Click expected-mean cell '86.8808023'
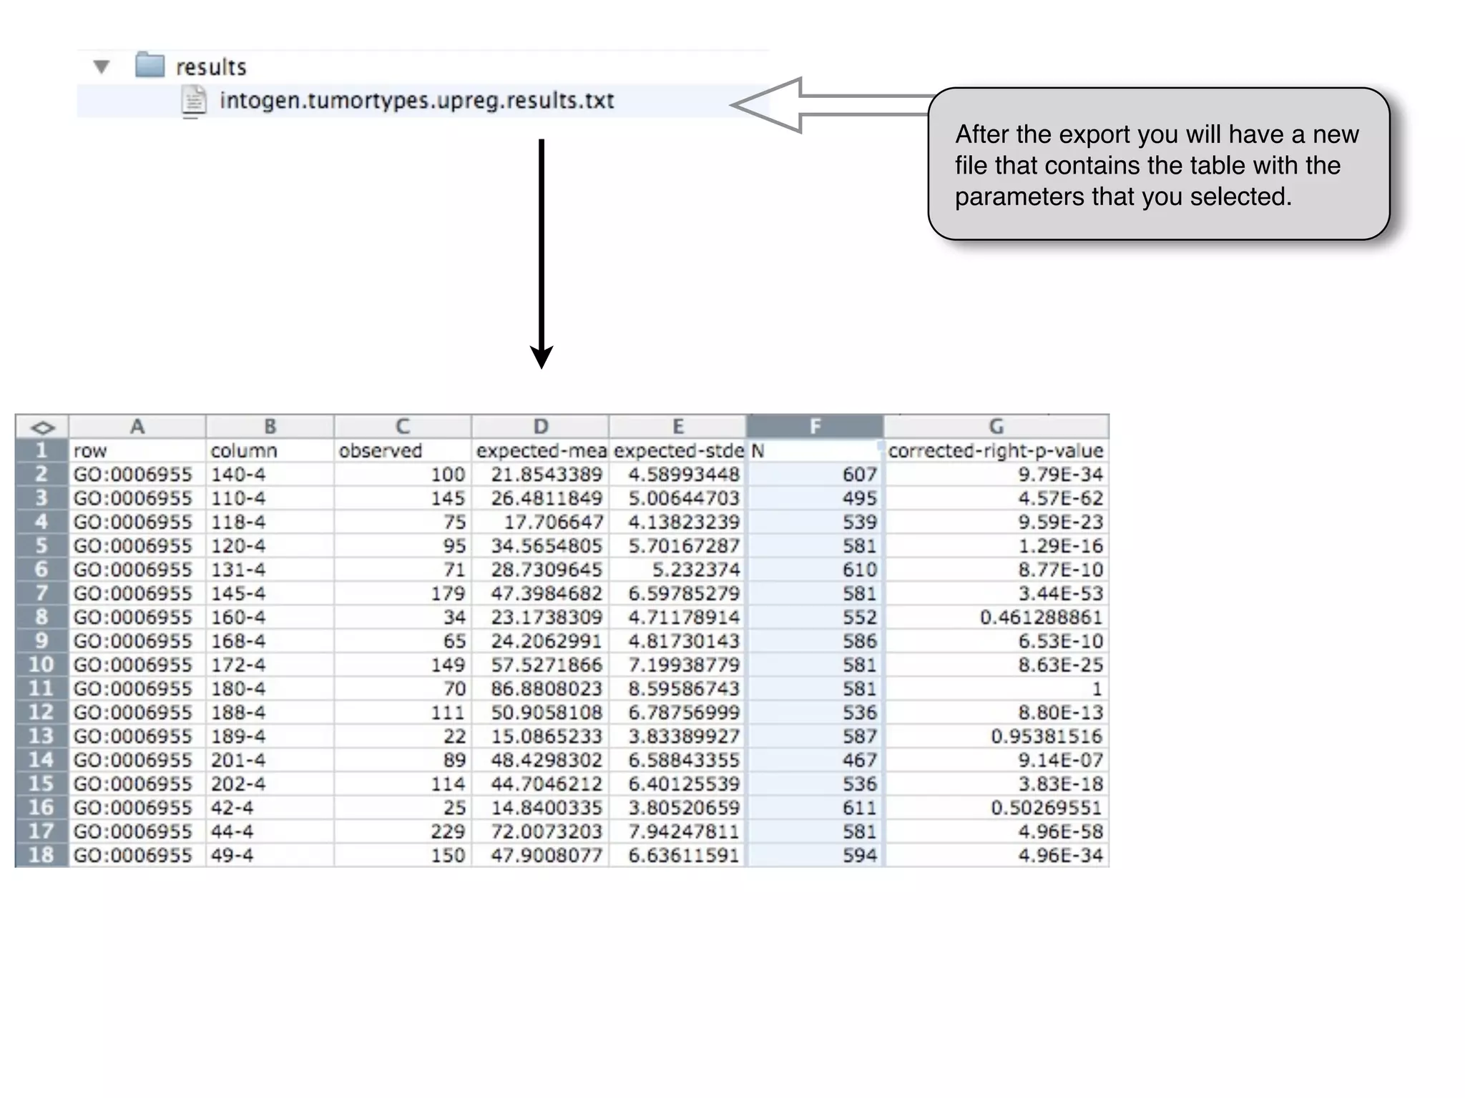 [540, 688]
